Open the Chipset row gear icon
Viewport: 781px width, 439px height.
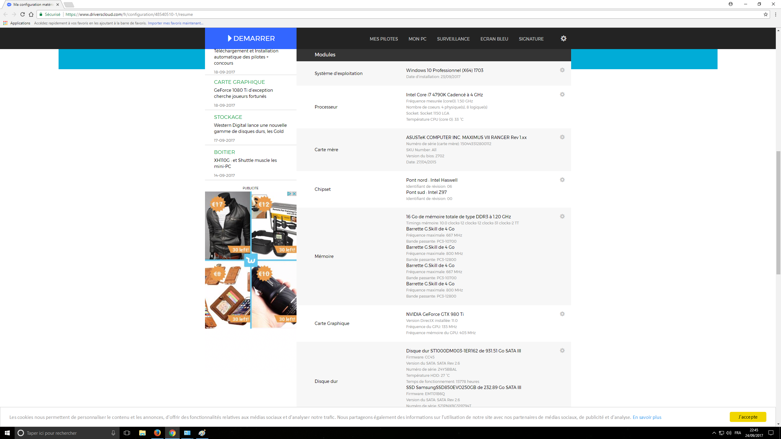562,180
